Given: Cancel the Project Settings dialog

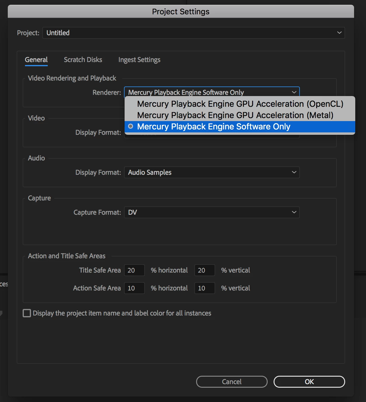Looking at the screenshot, I should click(232, 382).
